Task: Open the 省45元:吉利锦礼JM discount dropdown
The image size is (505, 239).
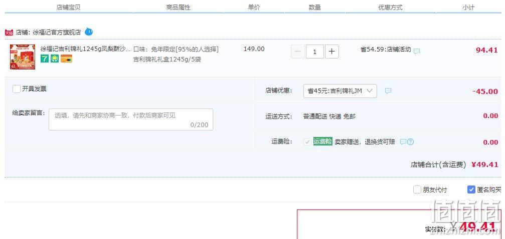Action: click(340, 91)
